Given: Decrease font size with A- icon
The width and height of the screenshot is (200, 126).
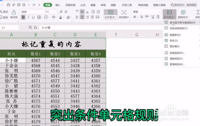Looking at the screenshot, I should (x=66, y=12).
